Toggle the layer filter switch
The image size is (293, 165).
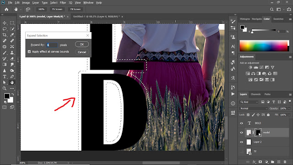[x=290, y=101]
